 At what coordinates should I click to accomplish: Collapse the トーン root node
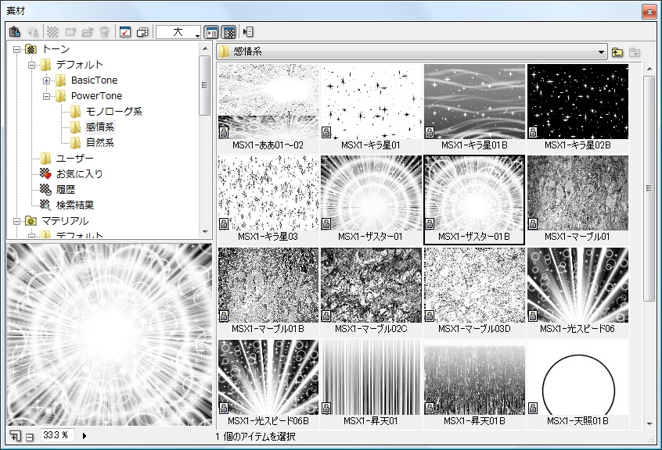[17, 49]
